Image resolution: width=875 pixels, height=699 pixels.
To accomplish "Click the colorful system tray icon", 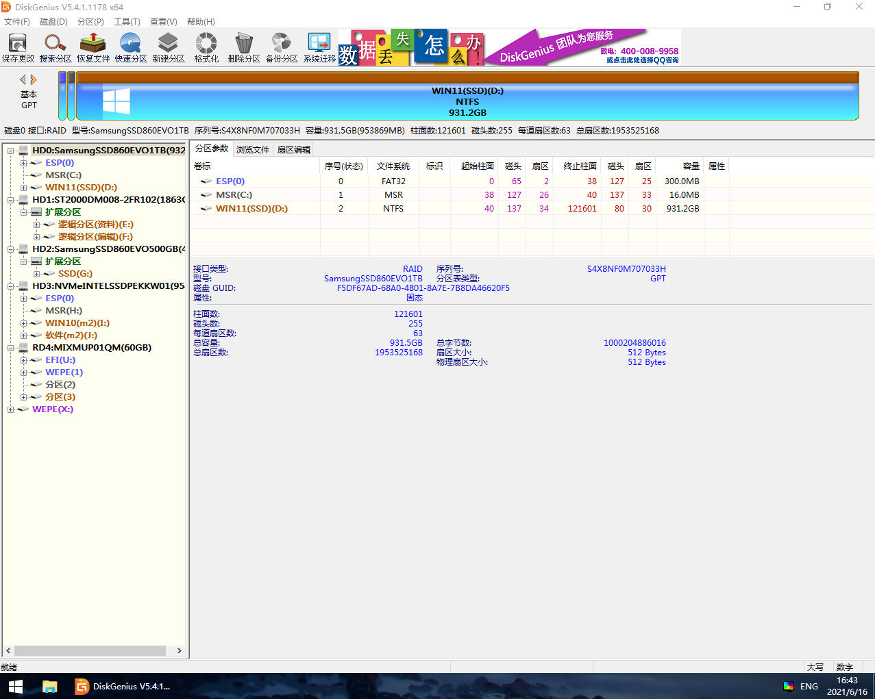I will [789, 686].
